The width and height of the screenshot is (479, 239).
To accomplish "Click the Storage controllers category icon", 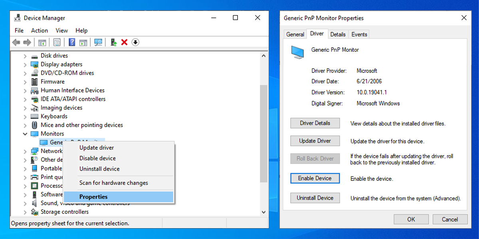I will 35,212.
